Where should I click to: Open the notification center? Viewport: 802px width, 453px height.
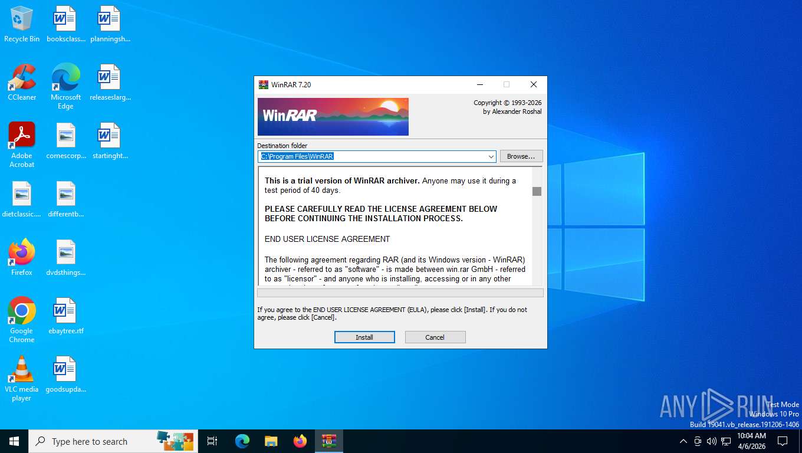783,441
